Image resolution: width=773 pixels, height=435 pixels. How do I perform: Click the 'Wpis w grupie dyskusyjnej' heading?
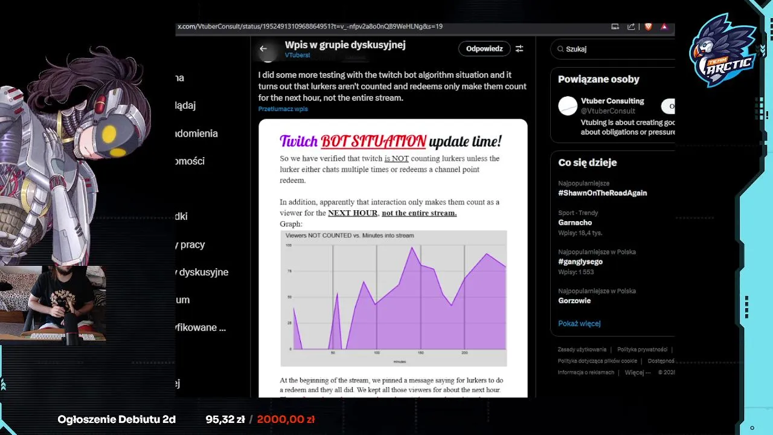pyautogui.click(x=345, y=45)
